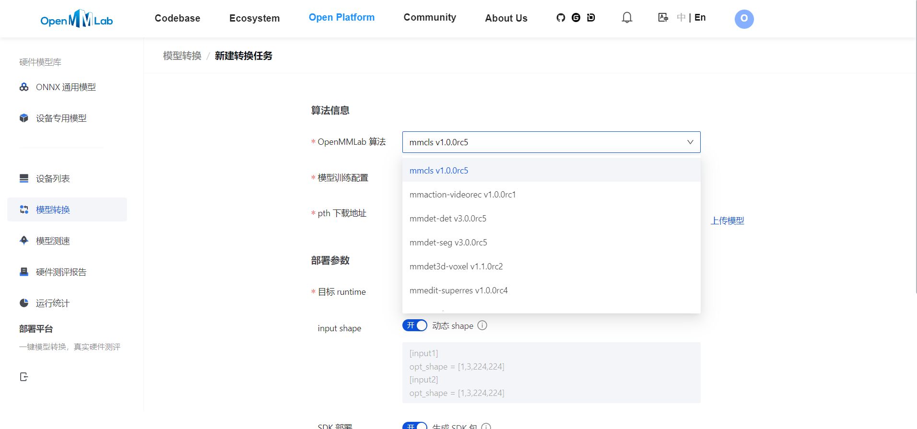Click the logout icon in sidebar
Image resolution: width=917 pixels, height=429 pixels.
pos(24,377)
